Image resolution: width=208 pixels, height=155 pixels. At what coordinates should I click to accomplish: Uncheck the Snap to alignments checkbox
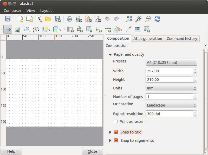point(116,140)
